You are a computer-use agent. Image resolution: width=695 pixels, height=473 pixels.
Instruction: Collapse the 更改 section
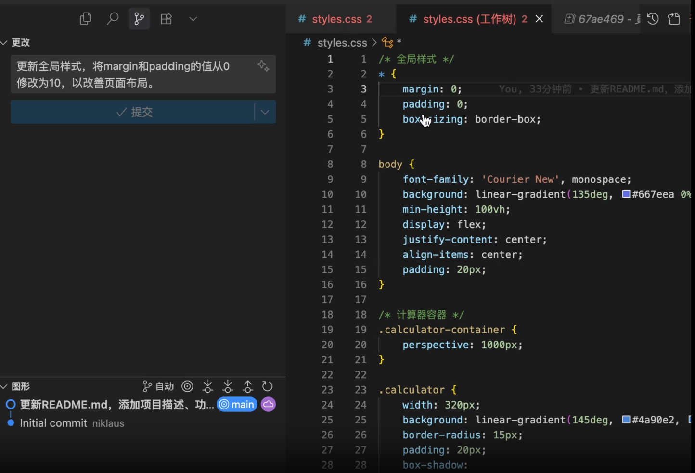pyautogui.click(x=16, y=42)
